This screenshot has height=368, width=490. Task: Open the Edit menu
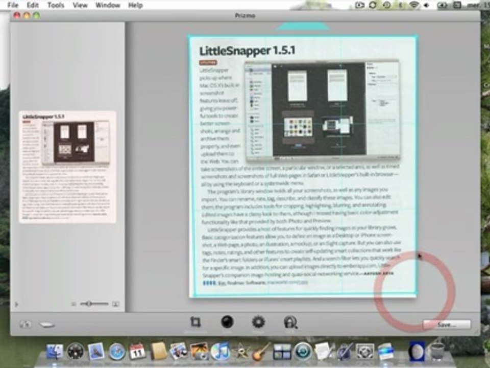click(x=33, y=5)
